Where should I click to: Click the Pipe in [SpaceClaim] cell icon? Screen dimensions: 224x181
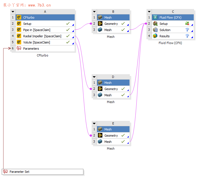[x=19, y=30]
